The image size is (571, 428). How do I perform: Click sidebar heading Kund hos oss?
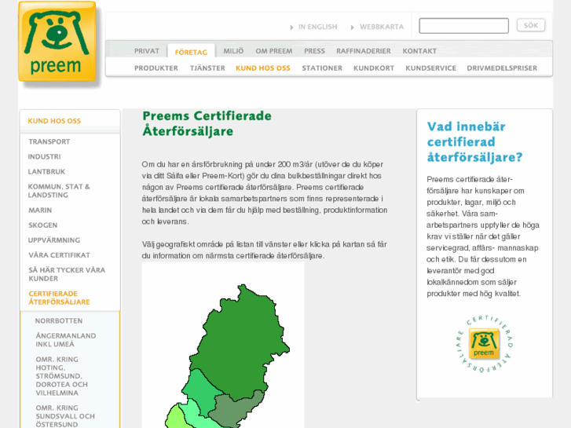coord(54,121)
